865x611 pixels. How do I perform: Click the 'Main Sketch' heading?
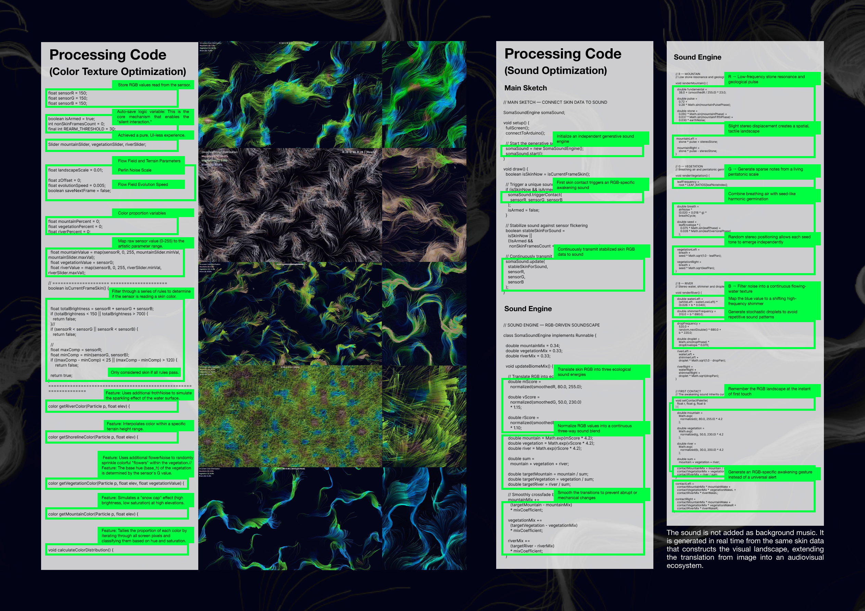point(526,88)
